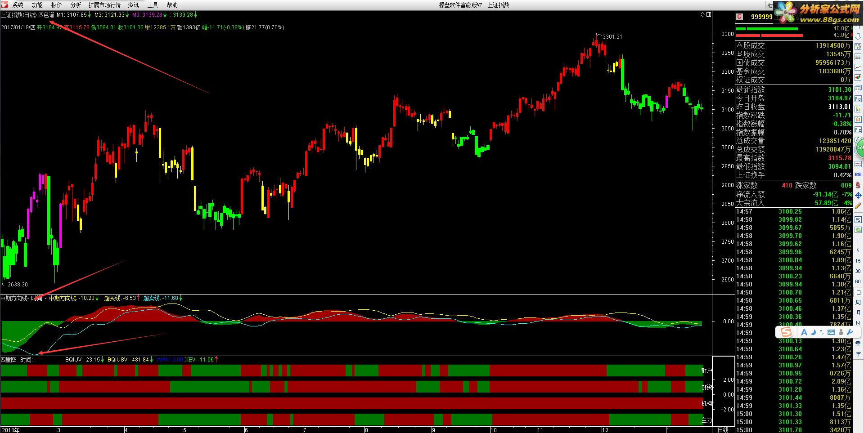
Task: Open the IME soft keyboard icon
Action: click(x=831, y=332)
